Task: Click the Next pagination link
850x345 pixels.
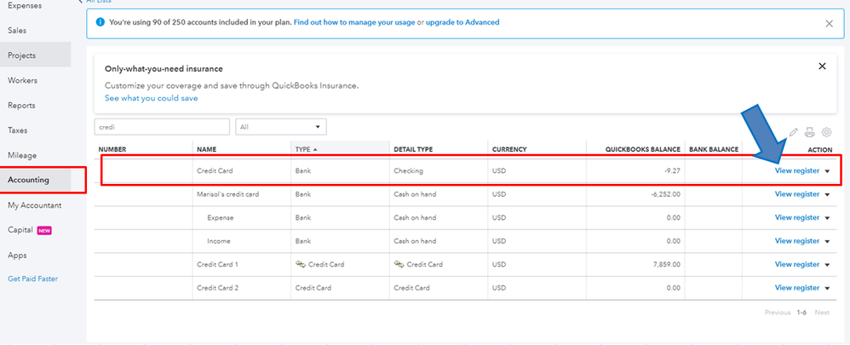Action: coord(822,313)
